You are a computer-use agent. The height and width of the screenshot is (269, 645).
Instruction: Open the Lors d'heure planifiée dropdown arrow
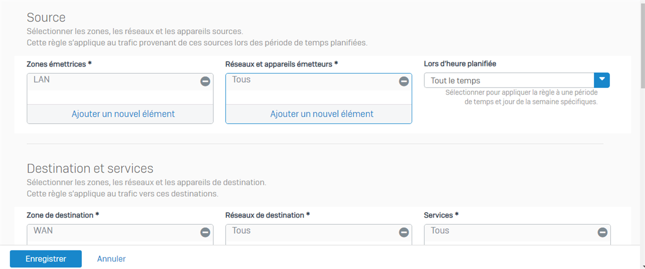point(602,80)
